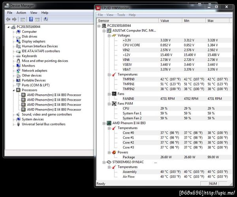Click Network adapters category icon
This screenshot has width=237, height=197.
click(19, 71)
